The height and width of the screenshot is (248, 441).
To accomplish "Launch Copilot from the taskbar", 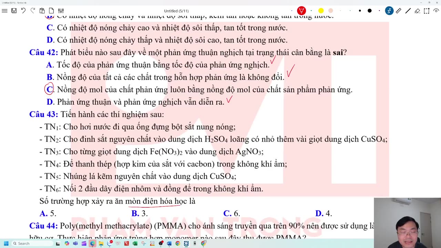I will [x=66, y=244].
